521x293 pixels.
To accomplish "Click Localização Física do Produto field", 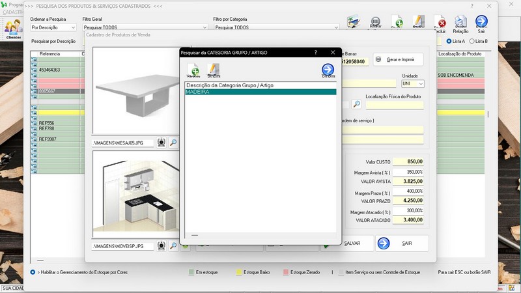I will 395,105.
